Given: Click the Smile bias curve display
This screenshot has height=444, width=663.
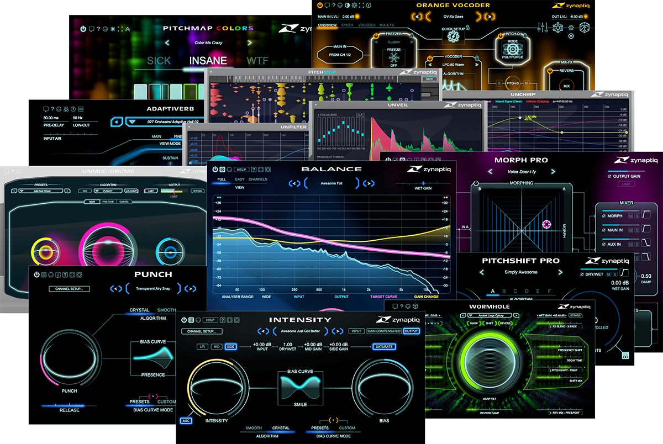Looking at the screenshot, I should point(301,389).
